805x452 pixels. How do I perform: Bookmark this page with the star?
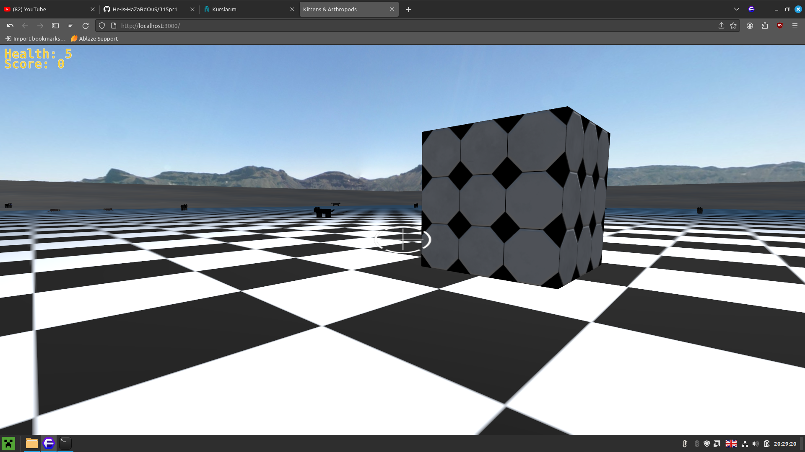pyautogui.click(x=733, y=26)
